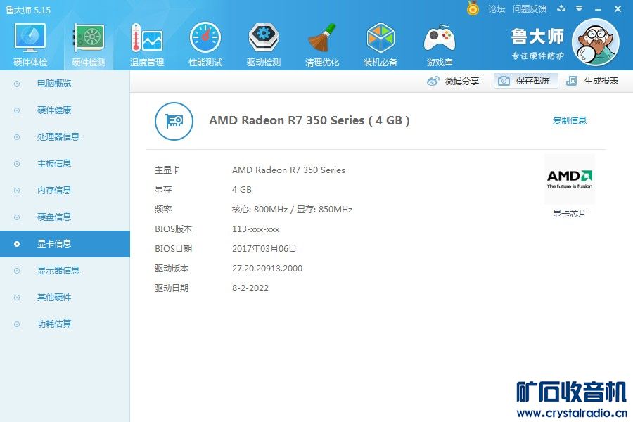Image resolution: width=633 pixels, height=422 pixels.
Task: View 内存信息 in the sidebar
Action: [65, 190]
